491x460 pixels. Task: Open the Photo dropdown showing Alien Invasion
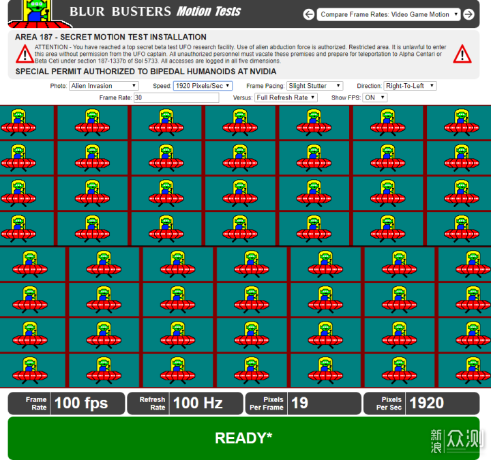[x=104, y=86]
